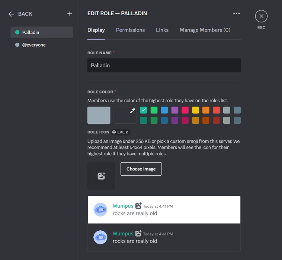
Task: Pick the burnt orange bottom-row swatch
Action: pos(206,120)
